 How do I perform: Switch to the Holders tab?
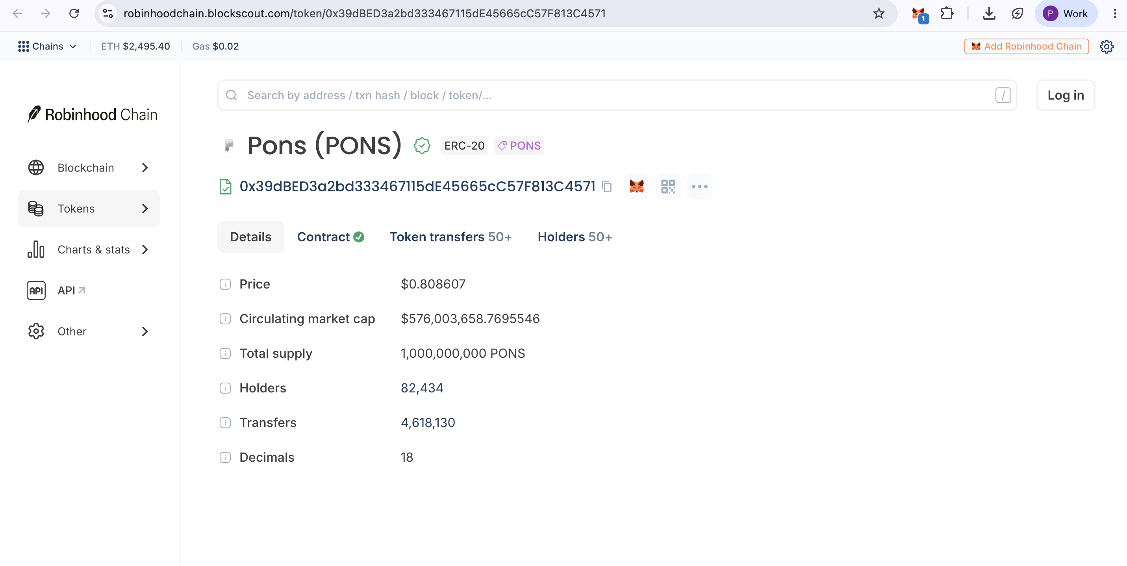(x=575, y=237)
